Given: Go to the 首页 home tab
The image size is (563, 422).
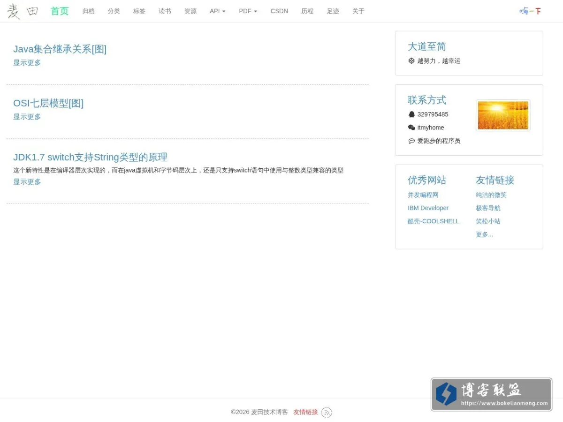Looking at the screenshot, I should coord(60,11).
